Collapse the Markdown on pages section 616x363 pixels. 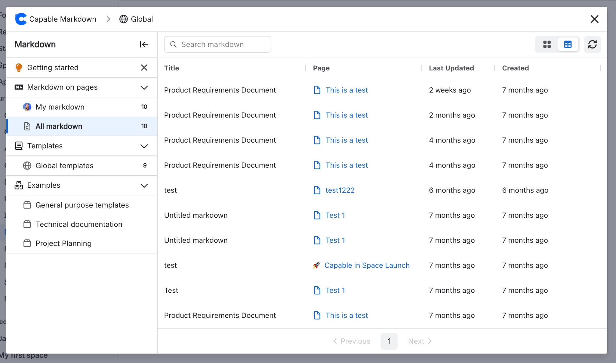click(x=144, y=87)
